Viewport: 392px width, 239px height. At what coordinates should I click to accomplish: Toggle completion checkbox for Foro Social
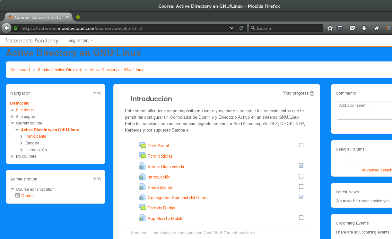point(301,145)
